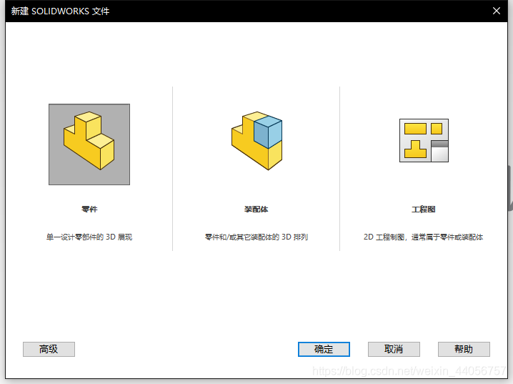
Task: Click description 2D 工程制图，通常属于零件或装配体
Action: point(424,237)
